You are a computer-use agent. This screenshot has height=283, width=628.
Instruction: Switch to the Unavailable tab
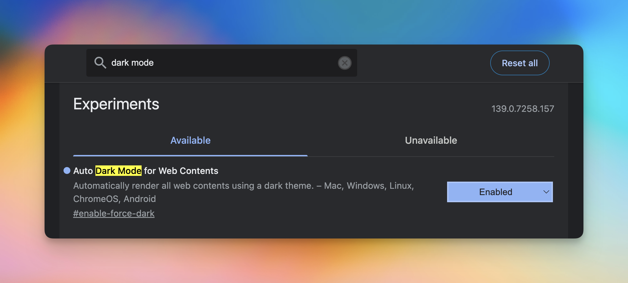(431, 140)
